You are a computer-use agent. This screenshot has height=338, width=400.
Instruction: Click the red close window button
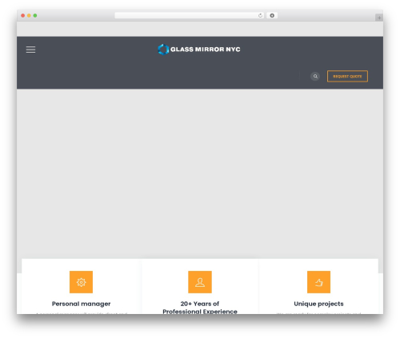tap(23, 16)
